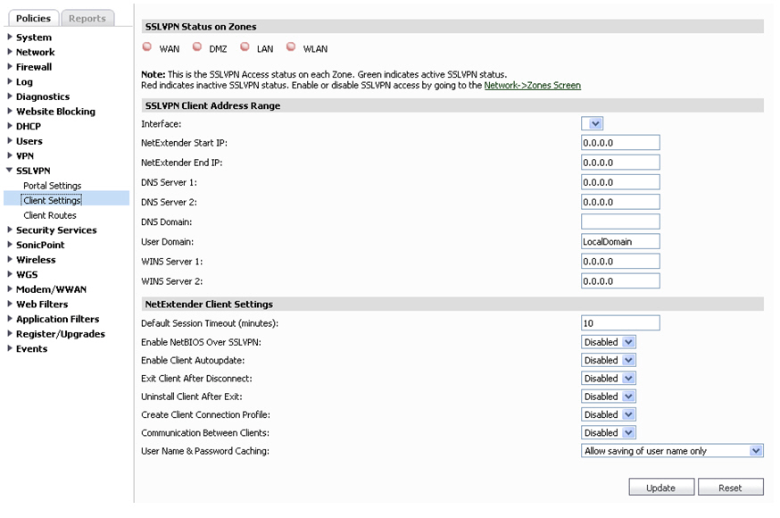780x518 pixels.
Task: Click the Reset button
Action: click(730, 488)
